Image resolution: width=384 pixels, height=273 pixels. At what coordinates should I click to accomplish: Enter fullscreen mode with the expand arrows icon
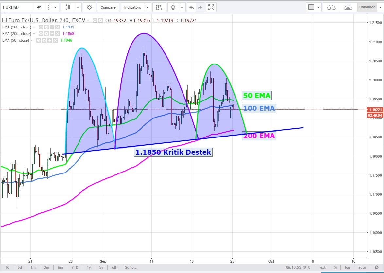click(211, 7)
